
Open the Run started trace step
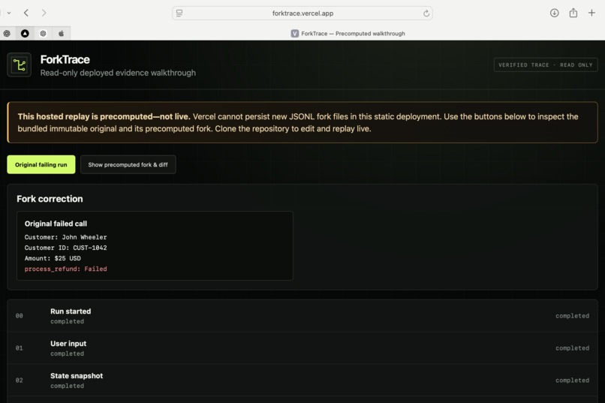(x=302, y=316)
